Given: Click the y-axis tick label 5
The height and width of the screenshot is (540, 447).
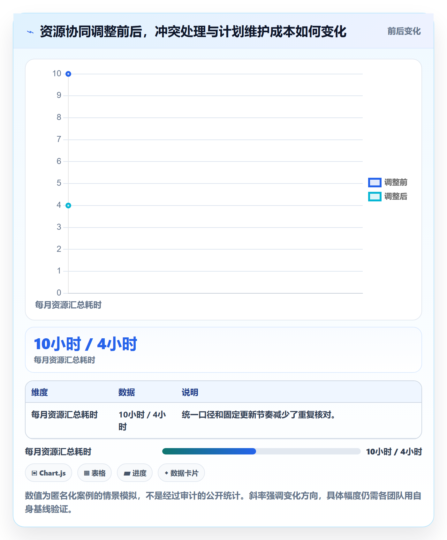Looking at the screenshot, I should point(59,183).
